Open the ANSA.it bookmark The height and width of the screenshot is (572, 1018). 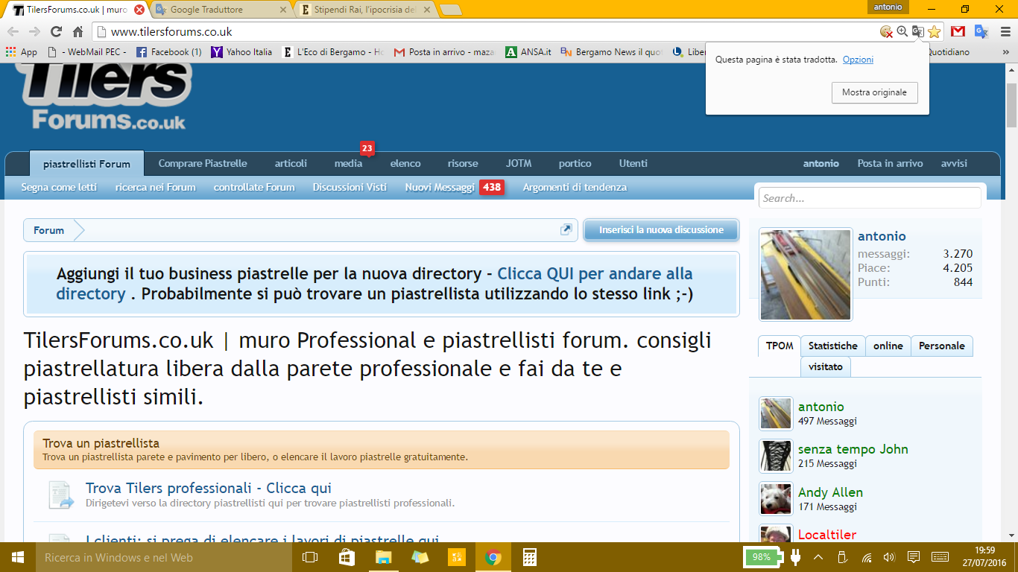tap(528, 52)
